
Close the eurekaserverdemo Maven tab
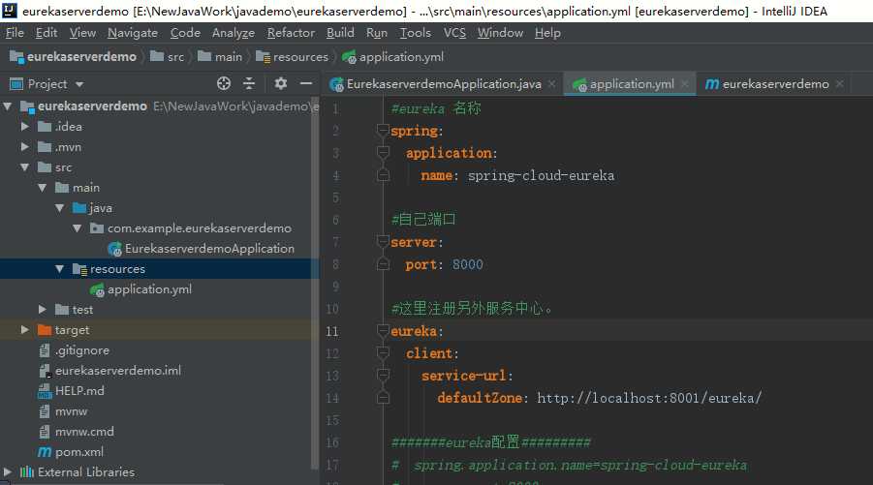coord(840,84)
